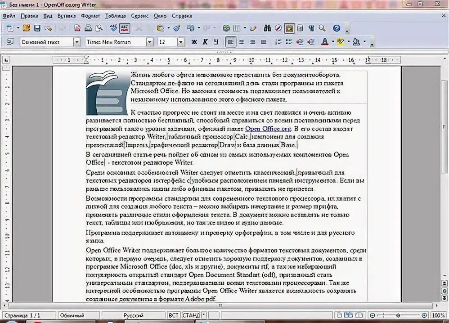Image resolution: width=449 pixels, height=323 pixels.
Task: Apply Highlighting color marker swatch
Action: tap(341, 42)
